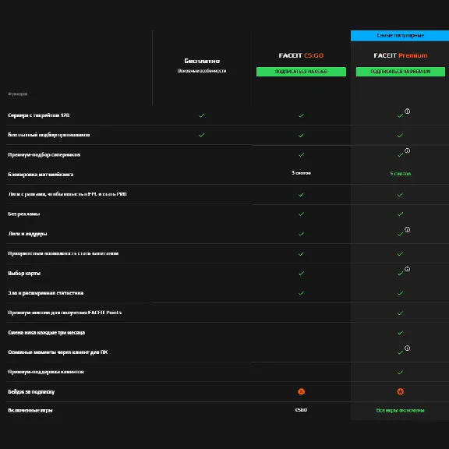
Task: Click the CS:GO column checkmark for tickrate 128 servers
Action: coord(301,115)
